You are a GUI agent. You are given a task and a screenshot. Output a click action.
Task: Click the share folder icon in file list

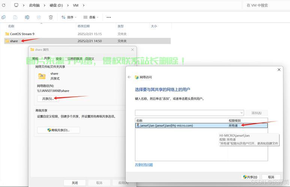tap(7, 41)
